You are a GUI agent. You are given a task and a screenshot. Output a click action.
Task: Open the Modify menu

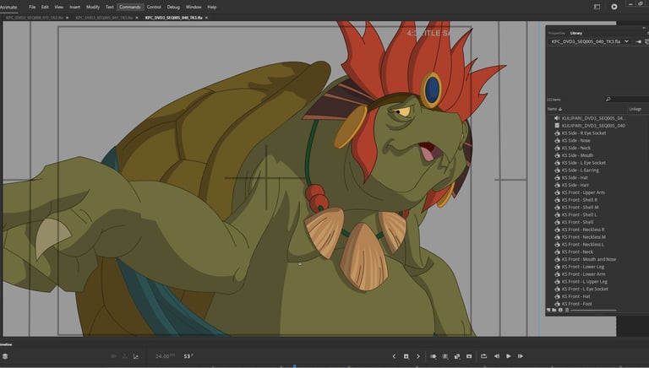(x=93, y=7)
